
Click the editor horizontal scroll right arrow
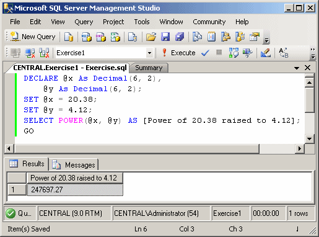tap(300, 149)
